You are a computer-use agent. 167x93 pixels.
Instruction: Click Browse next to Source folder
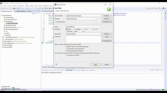tap(107, 16)
